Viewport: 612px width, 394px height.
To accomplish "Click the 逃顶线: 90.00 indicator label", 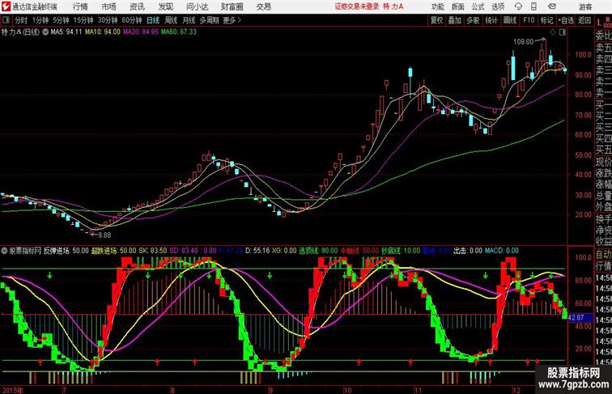I will pos(318,251).
